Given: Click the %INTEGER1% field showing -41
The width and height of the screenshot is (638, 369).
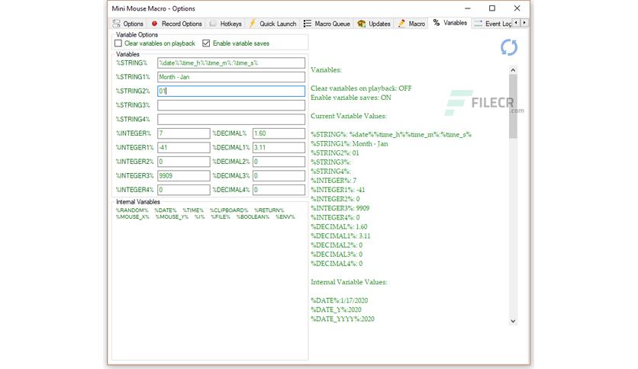Looking at the screenshot, I should 183,147.
